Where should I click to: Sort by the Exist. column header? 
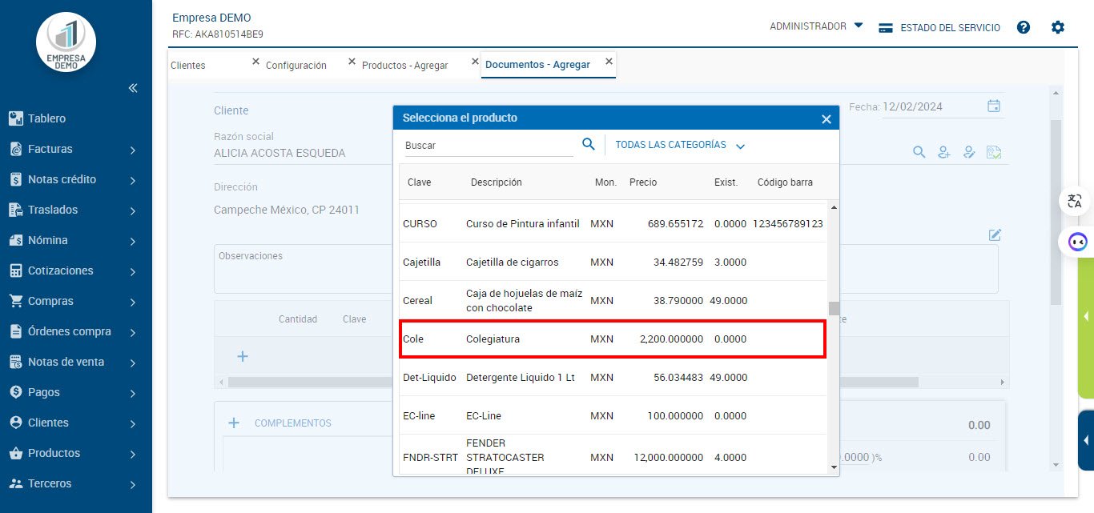726,182
